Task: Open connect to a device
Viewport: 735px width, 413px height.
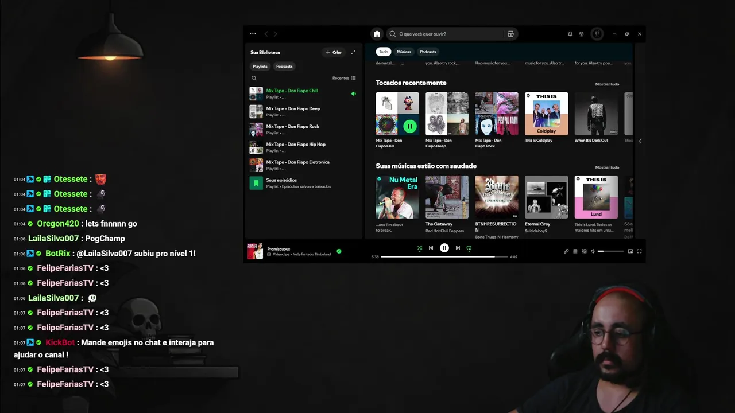Action: coord(584,251)
